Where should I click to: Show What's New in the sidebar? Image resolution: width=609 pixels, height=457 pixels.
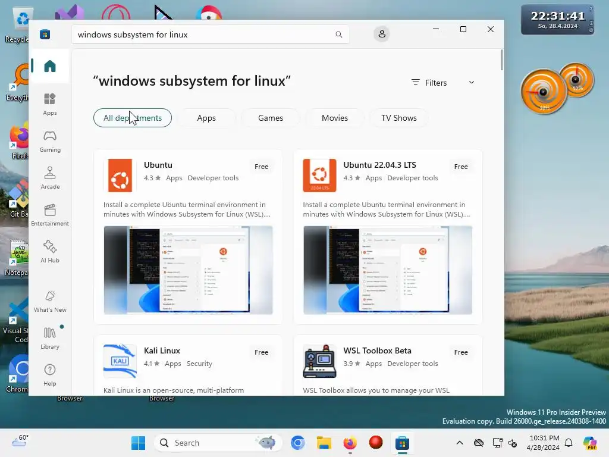50,302
